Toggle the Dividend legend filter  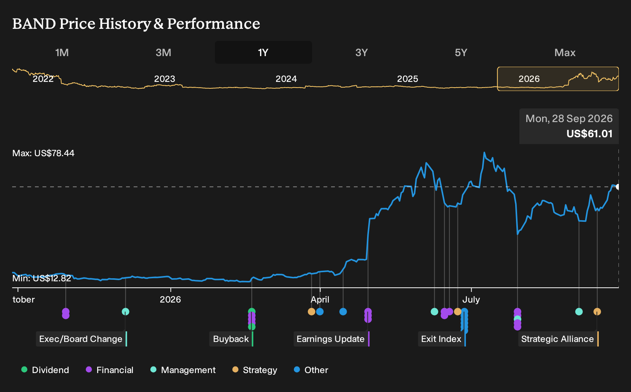[x=45, y=370]
